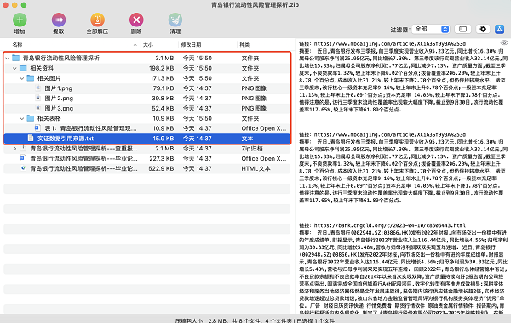511x323 pixels.
Task: Click the 198.2 KB size cell
Action: point(162,69)
